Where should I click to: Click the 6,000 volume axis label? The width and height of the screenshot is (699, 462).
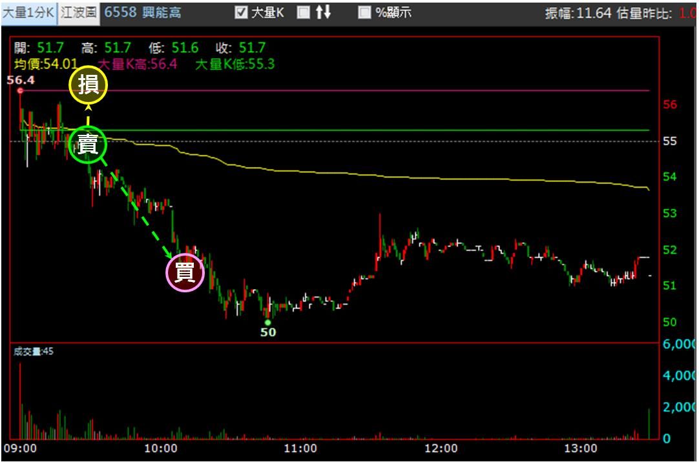[679, 344]
